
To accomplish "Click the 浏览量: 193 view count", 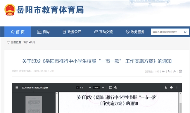I will click(x=152, y=72).
